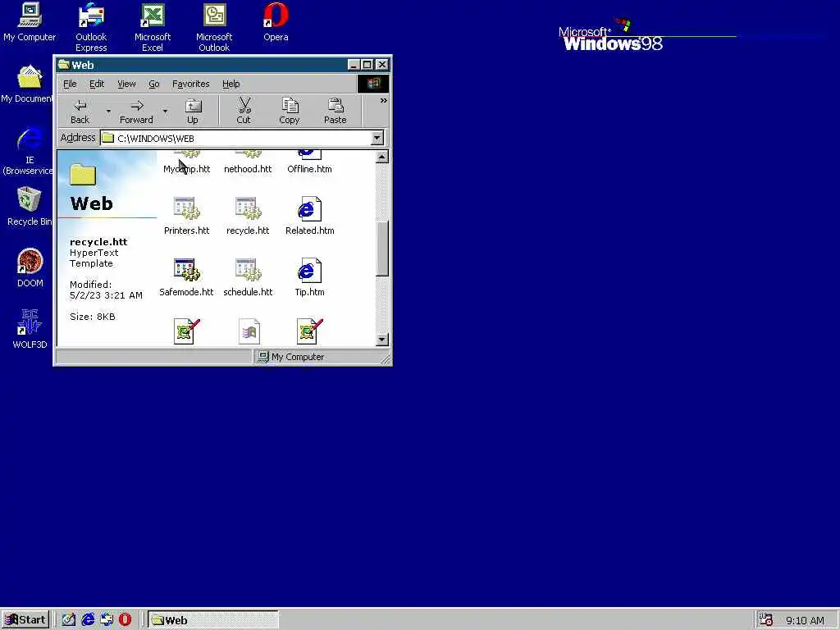Image resolution: width=840 pixels, height=630 pixels.
Task: Click the Copy toolbar button
Action: click(290, 112)
